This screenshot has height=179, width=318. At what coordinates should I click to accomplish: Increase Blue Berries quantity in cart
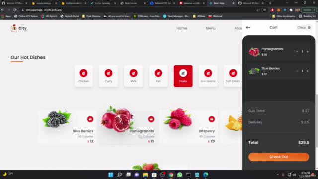click(x=308, y=71)
